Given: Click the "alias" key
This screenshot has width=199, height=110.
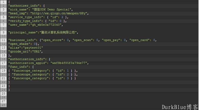Looking at the screenshot, I should click(15, 48).
